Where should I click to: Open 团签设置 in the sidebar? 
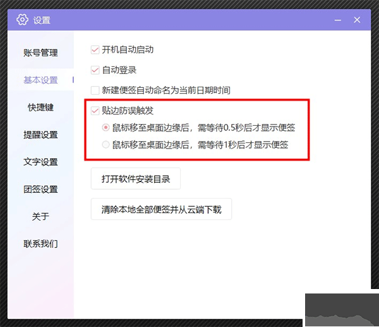click(40, 189)
